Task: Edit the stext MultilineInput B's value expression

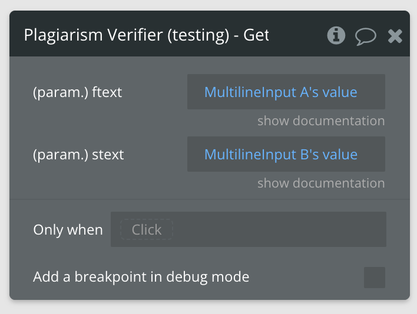Action: (x=286, y=154)
